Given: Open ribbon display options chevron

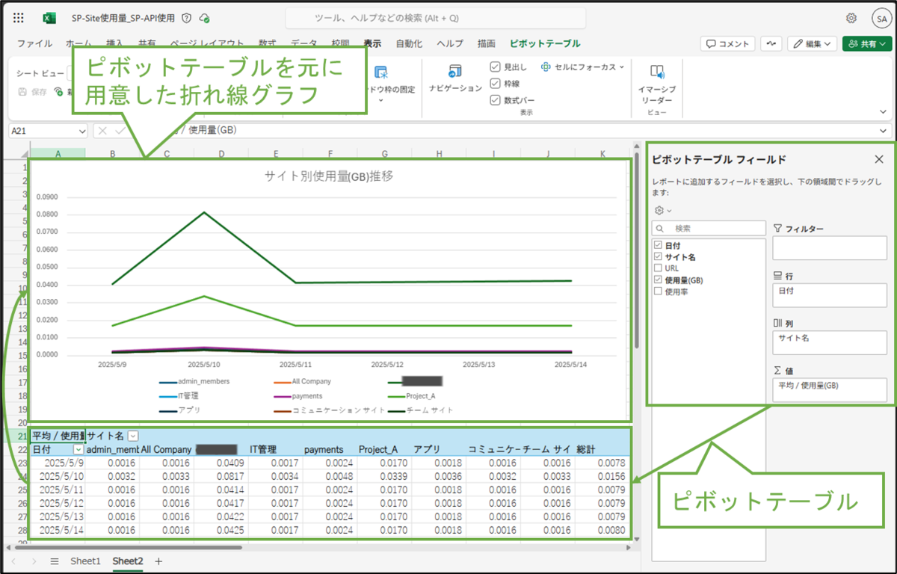Looking at the screenshot, I should click(x=884, y=111).
